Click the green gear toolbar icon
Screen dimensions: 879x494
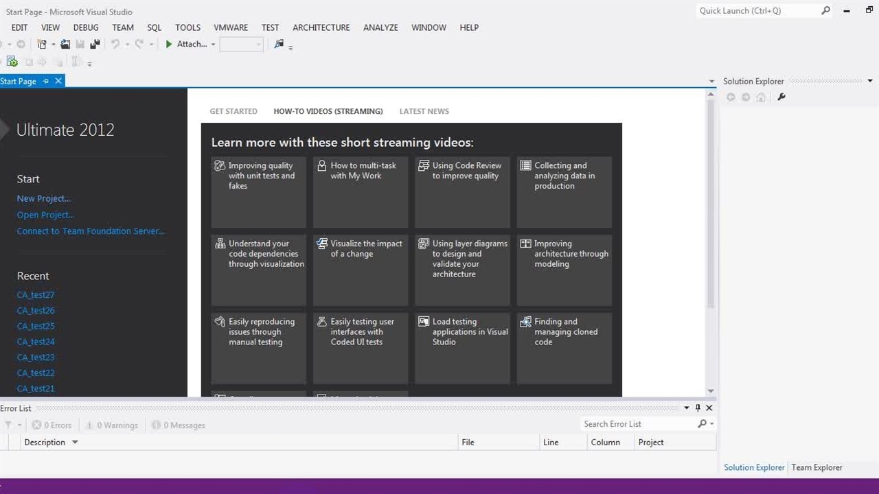point(12,62)
